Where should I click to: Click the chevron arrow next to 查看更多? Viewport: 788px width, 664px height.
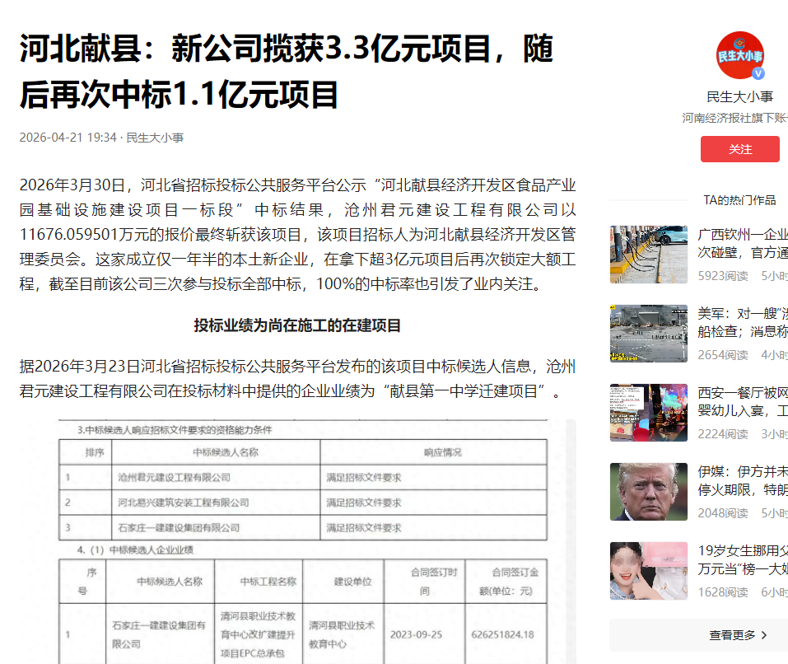coord(764,635)
